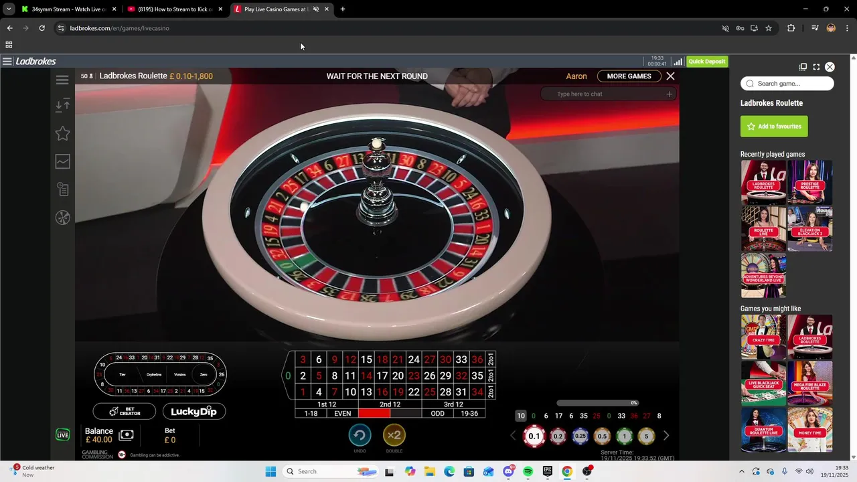This screenshot has height=482, width=857.
Task: Bet on Tier in the racetrack
Action: 122,374
